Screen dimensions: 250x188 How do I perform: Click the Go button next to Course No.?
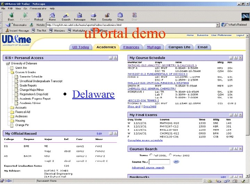(x=176, y=162)
